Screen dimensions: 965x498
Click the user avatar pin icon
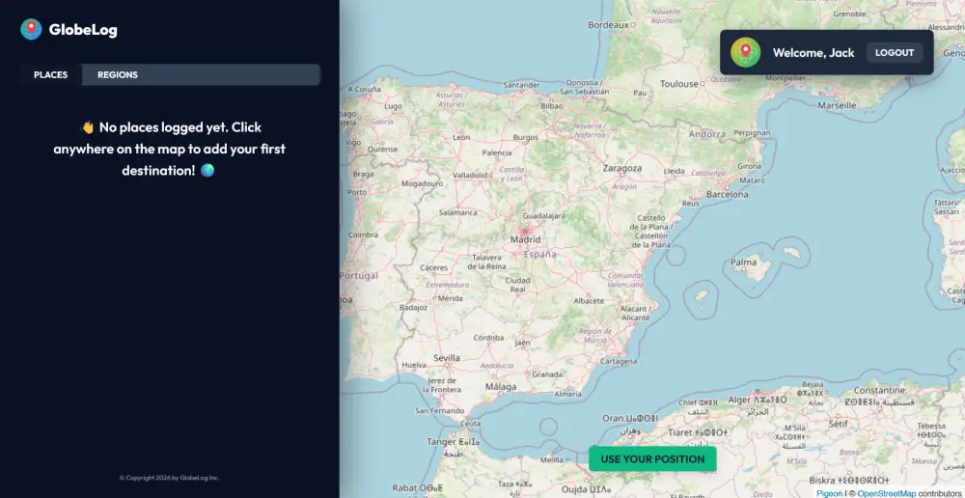point(745,52)
